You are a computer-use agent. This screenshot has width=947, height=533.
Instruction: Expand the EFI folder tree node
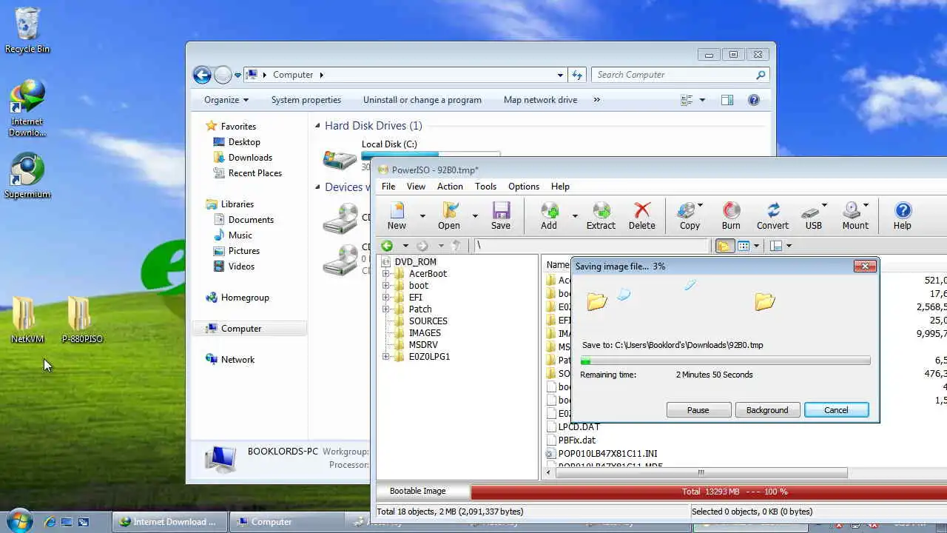385,298
